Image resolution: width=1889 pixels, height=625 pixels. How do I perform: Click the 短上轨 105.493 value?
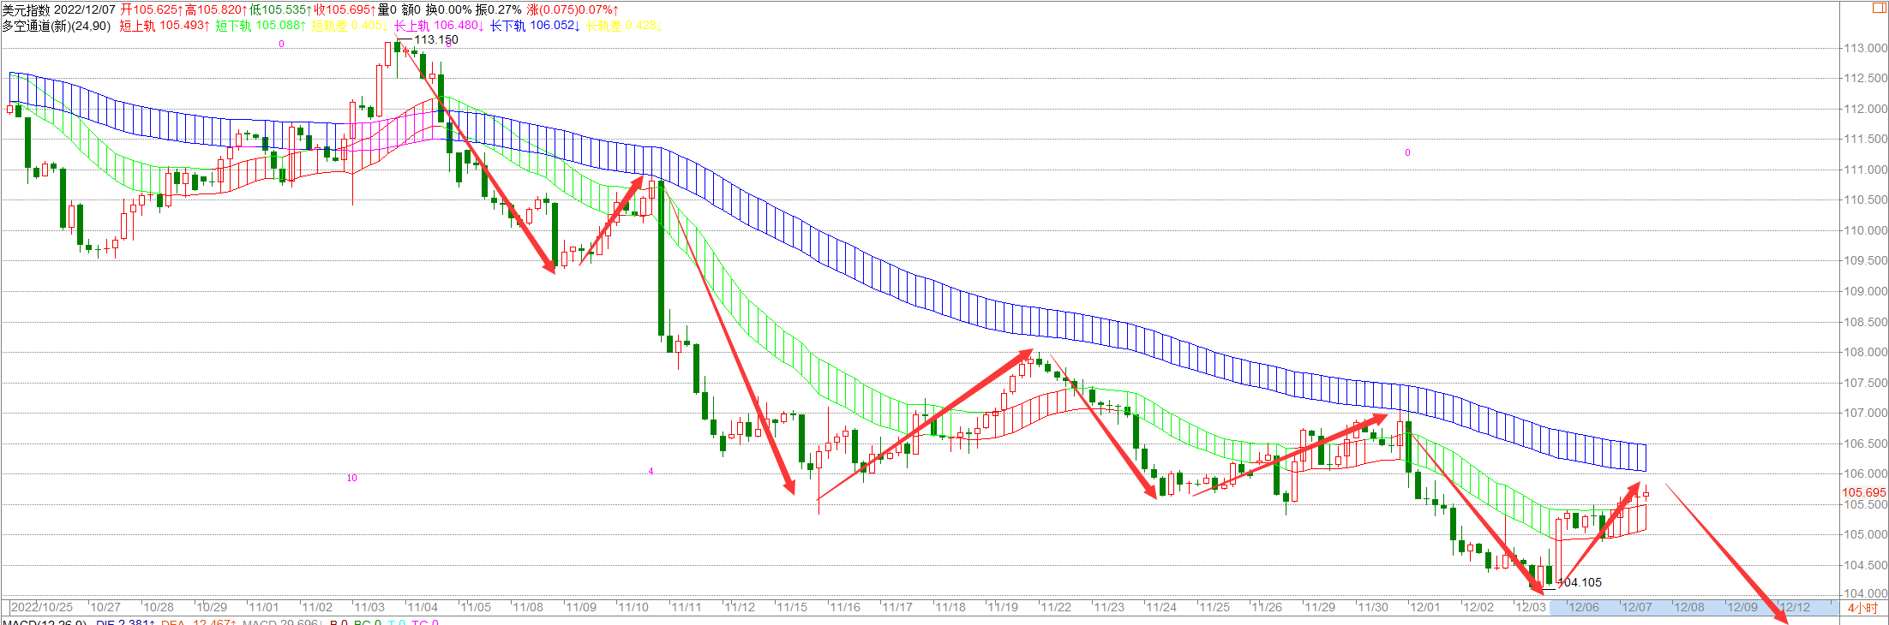[x=165, y=26]
